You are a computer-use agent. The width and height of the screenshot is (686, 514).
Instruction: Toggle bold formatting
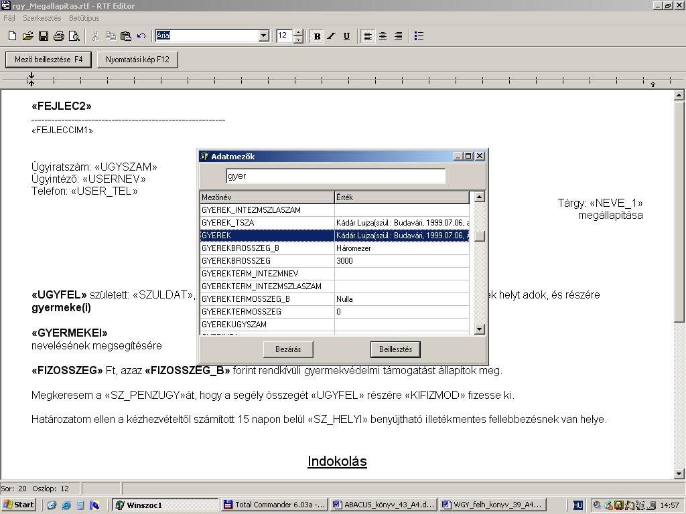tap(317, 36)
